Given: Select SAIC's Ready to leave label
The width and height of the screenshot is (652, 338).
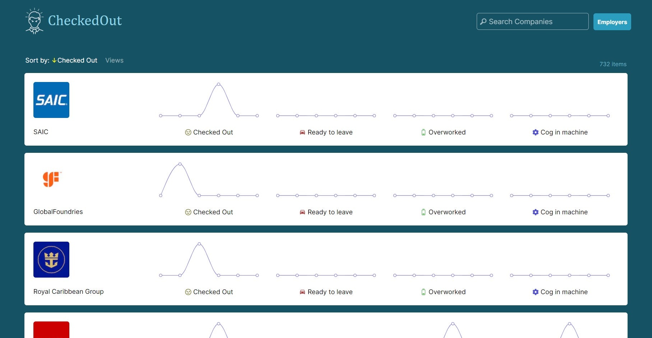Looking at the screenshot, I should pos(330,132).
